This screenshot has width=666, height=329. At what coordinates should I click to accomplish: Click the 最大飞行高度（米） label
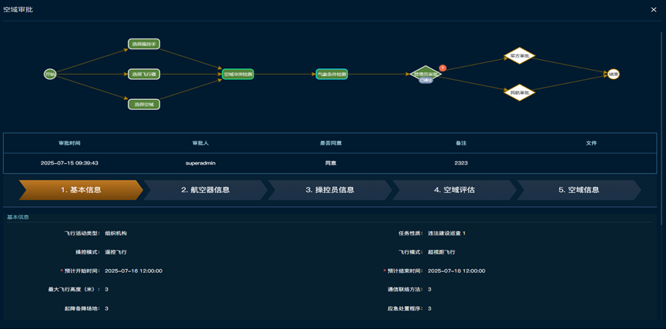(x=74, y=290)
